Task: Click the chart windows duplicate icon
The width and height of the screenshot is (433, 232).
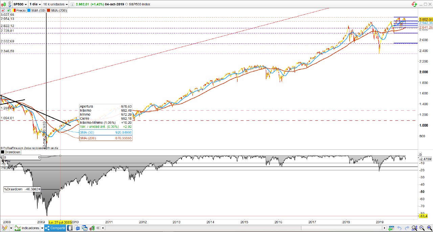Action: 85,228
